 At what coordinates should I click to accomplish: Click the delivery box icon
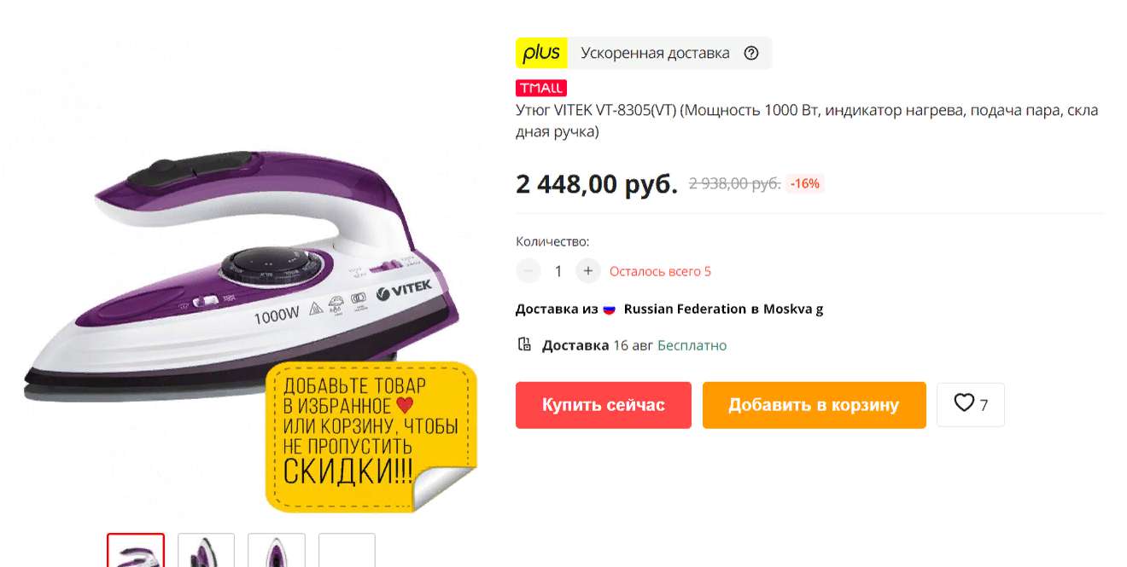coord(524,344)
